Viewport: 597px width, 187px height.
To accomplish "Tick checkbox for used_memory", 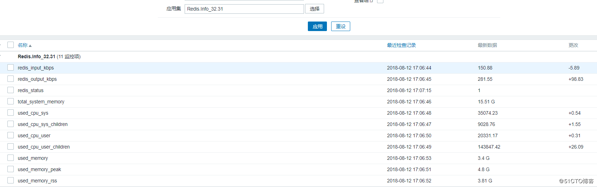I will pos(11,158).
